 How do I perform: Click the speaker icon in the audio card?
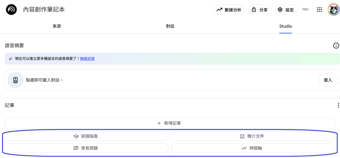15,80
